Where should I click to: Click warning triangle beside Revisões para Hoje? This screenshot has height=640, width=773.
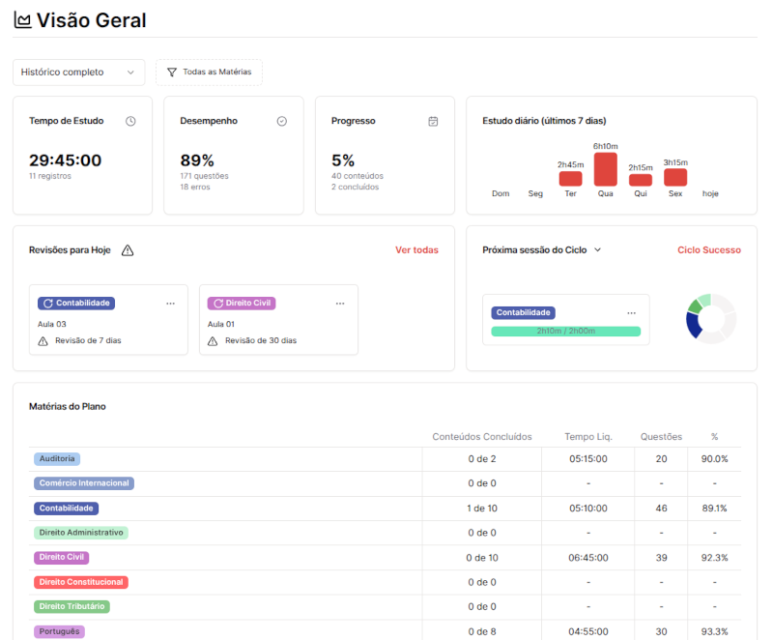pos(128,250)
